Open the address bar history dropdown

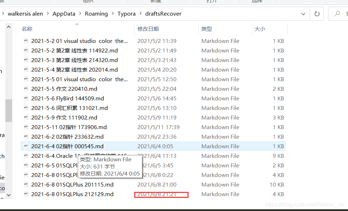coord(303,14)
